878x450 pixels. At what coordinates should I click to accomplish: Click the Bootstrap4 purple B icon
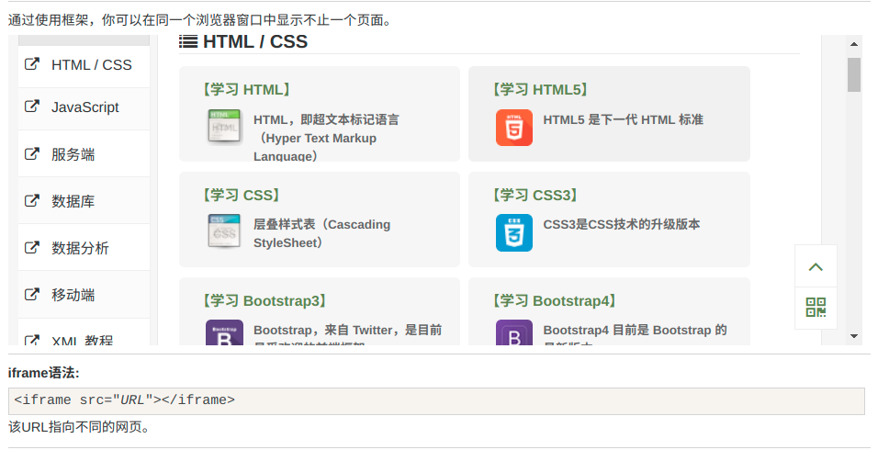[x=514, y=332]
